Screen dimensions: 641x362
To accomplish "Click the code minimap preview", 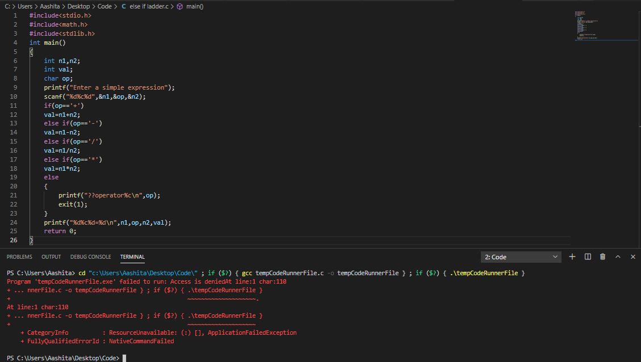I will point(605,26).
